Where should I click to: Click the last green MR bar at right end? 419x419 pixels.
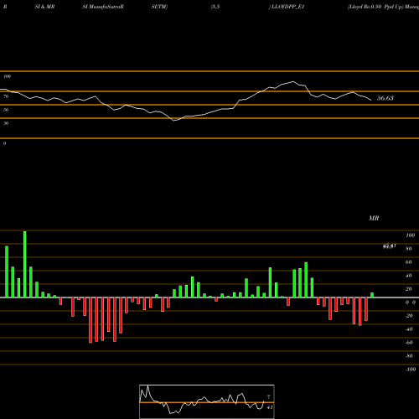click(x=372, y=295)
